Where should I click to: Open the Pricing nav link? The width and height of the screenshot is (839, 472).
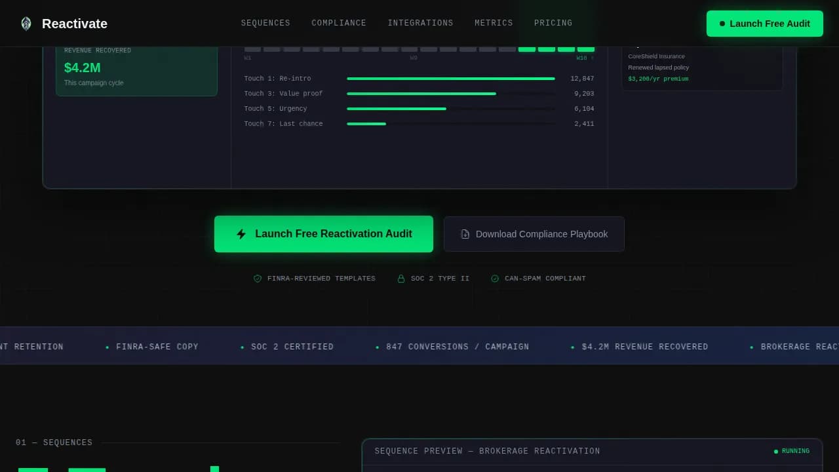553,23
